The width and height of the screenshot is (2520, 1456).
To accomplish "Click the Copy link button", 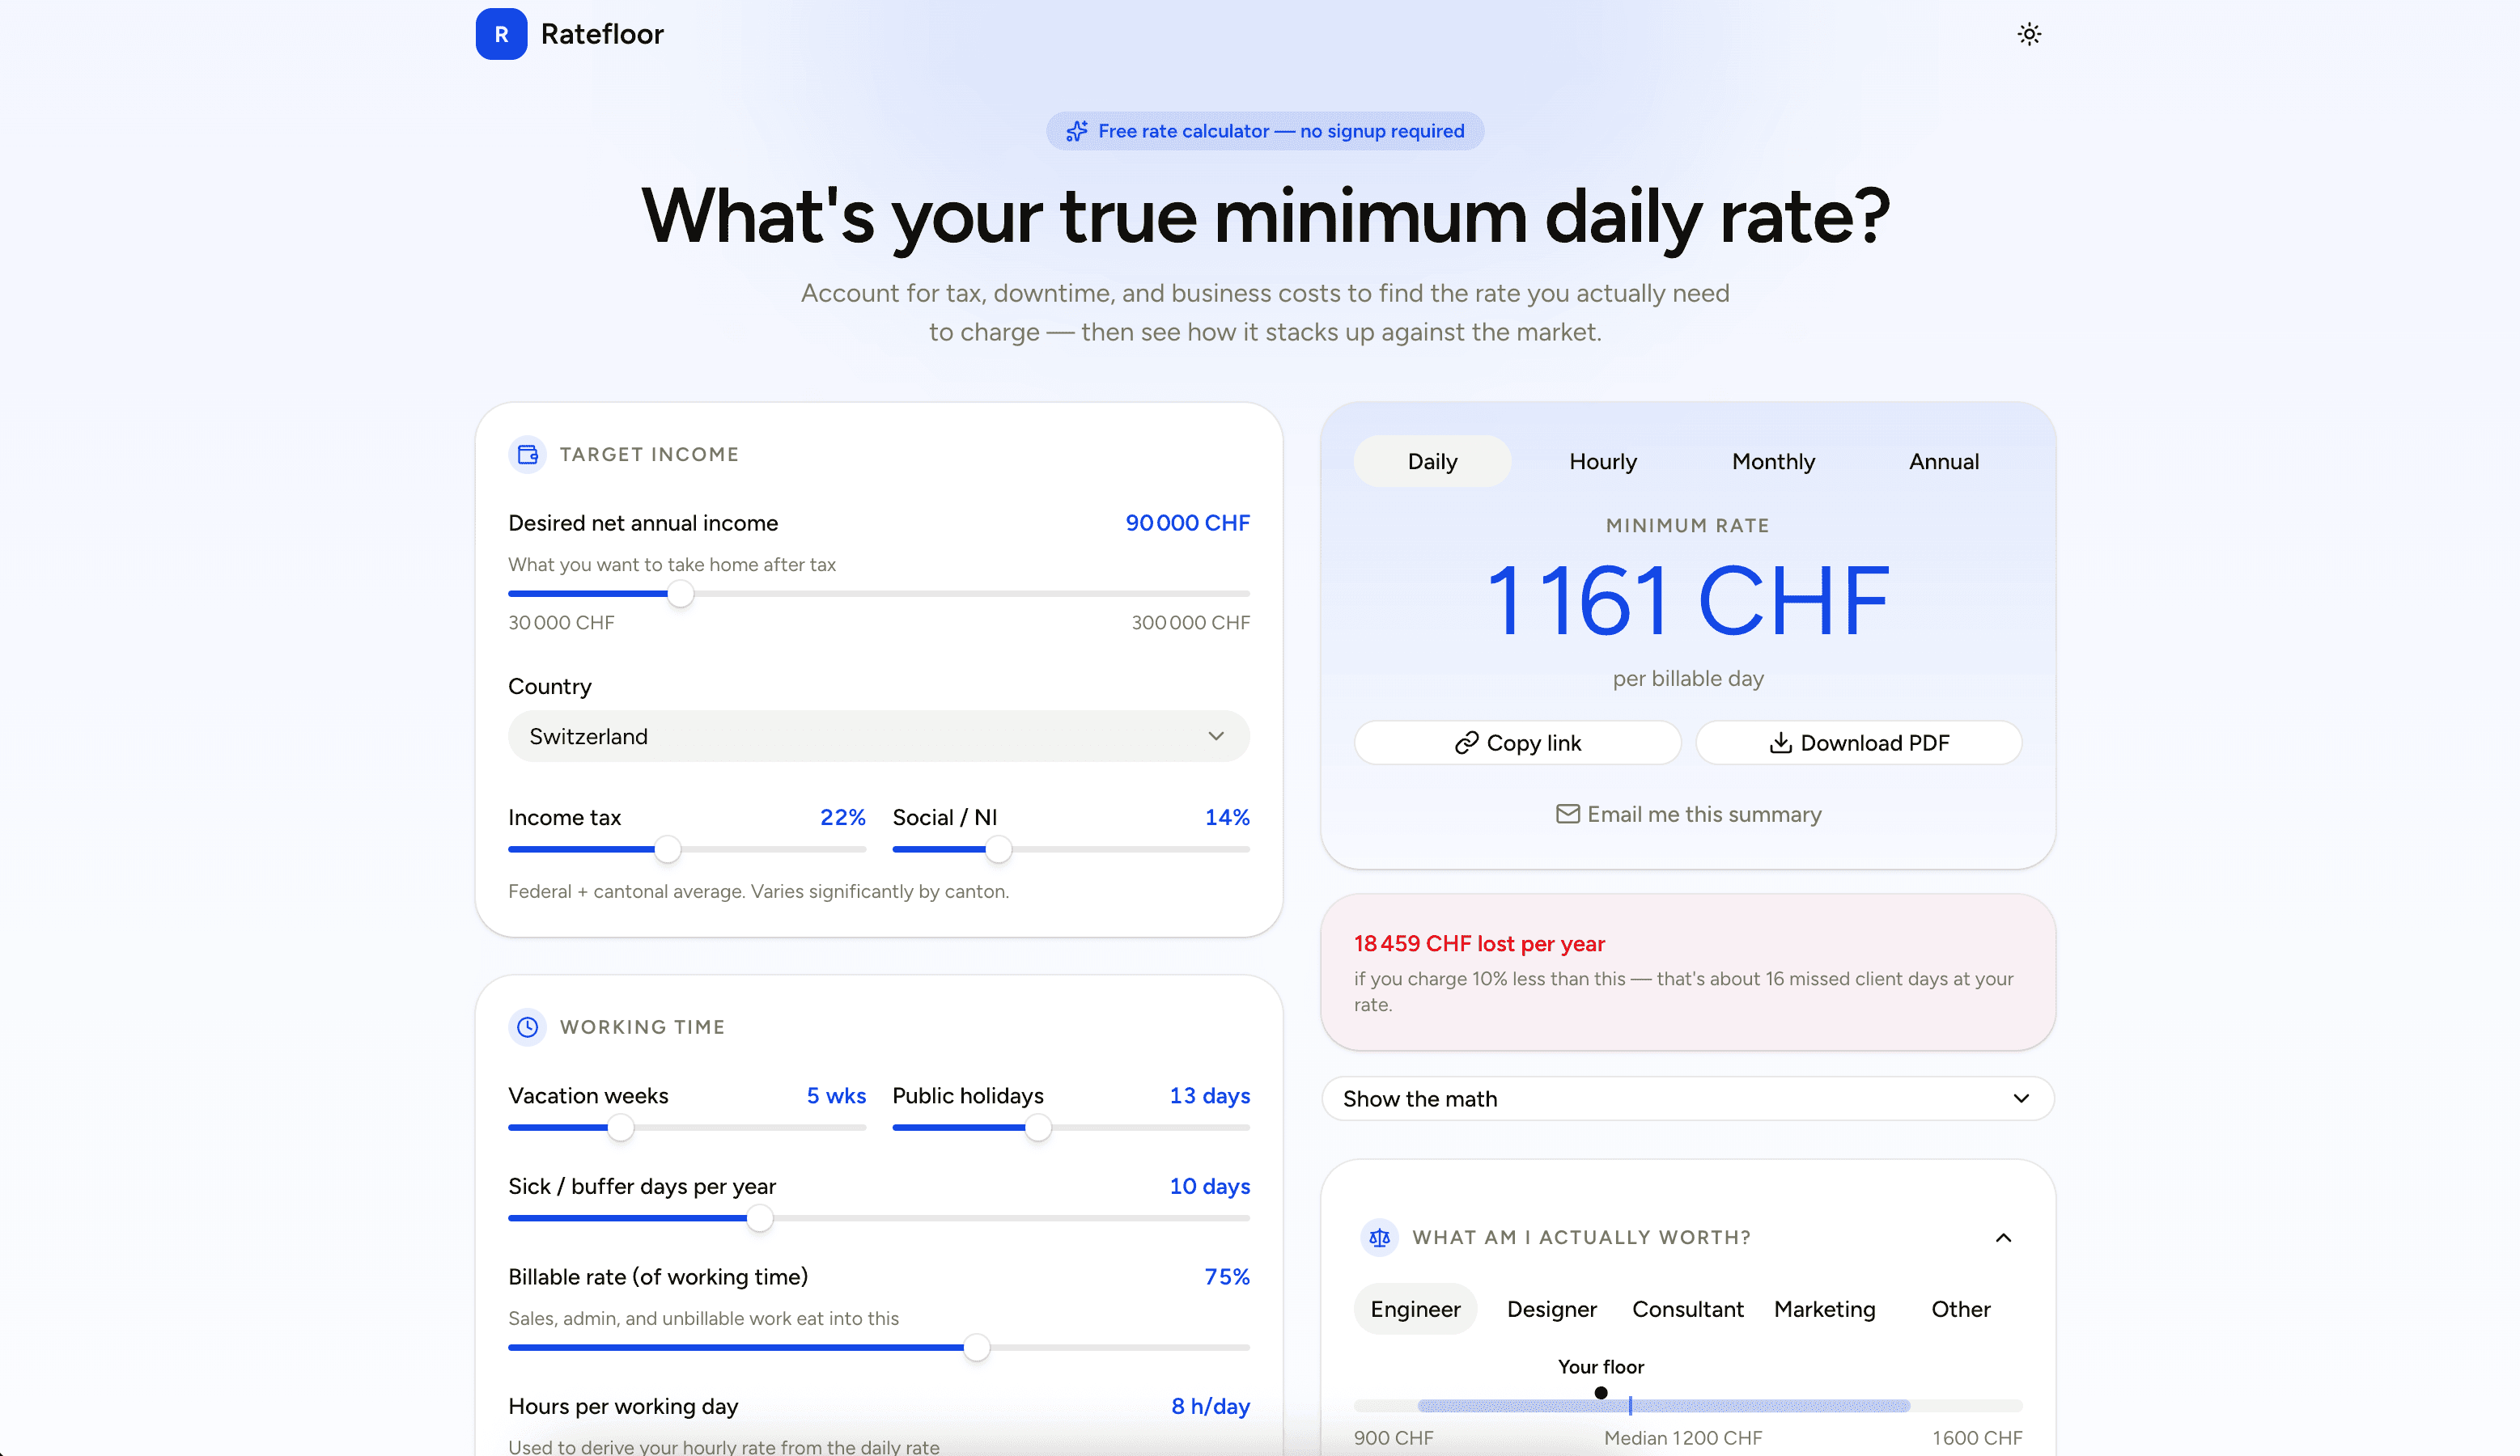I will 1517,743.
